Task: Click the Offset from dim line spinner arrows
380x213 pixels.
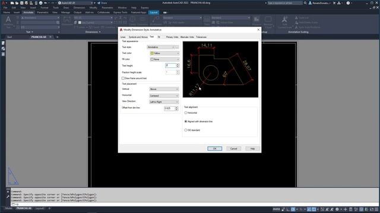Action: [x=177, y=108]
